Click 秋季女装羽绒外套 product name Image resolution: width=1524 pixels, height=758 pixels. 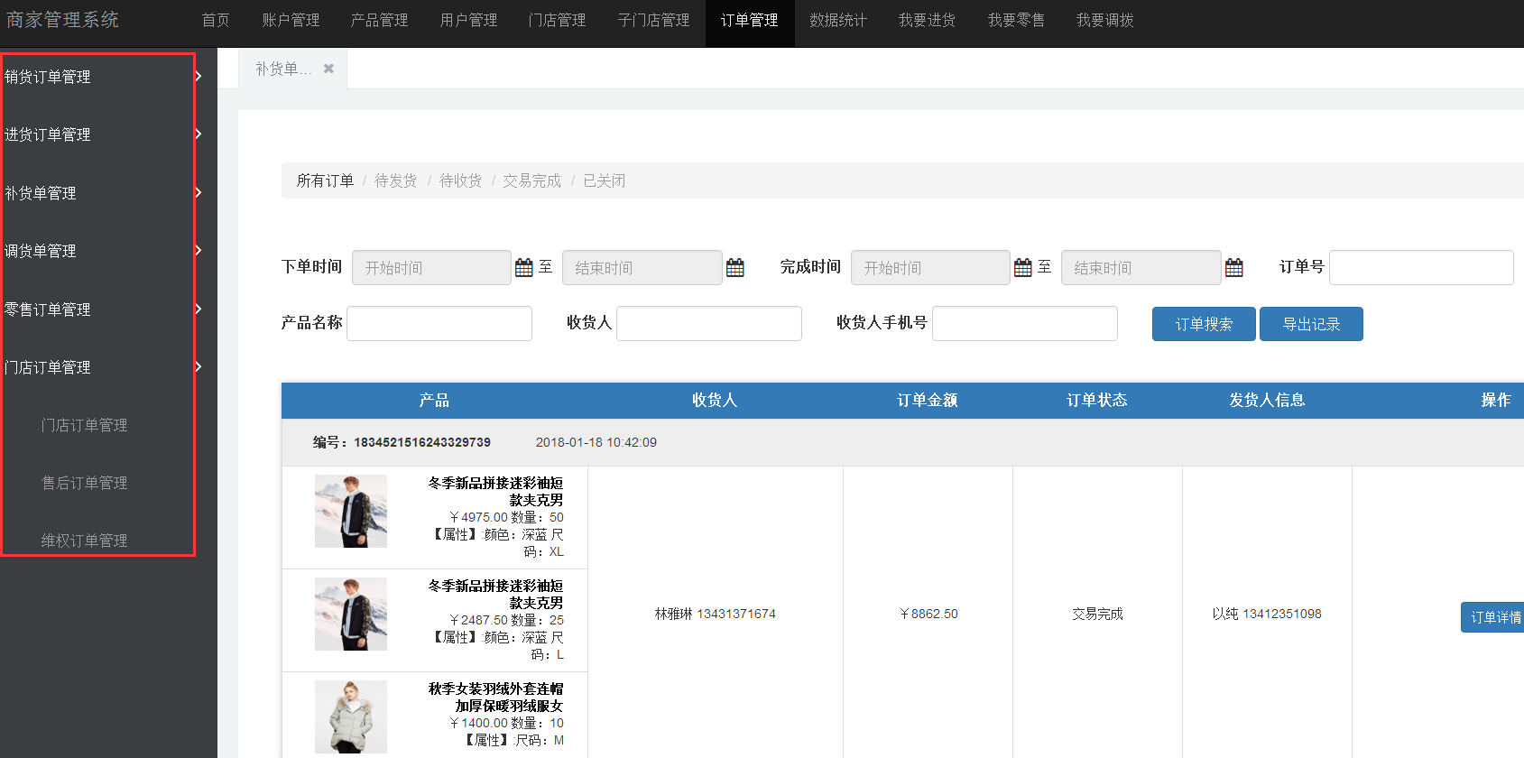(x=495, y=697)
